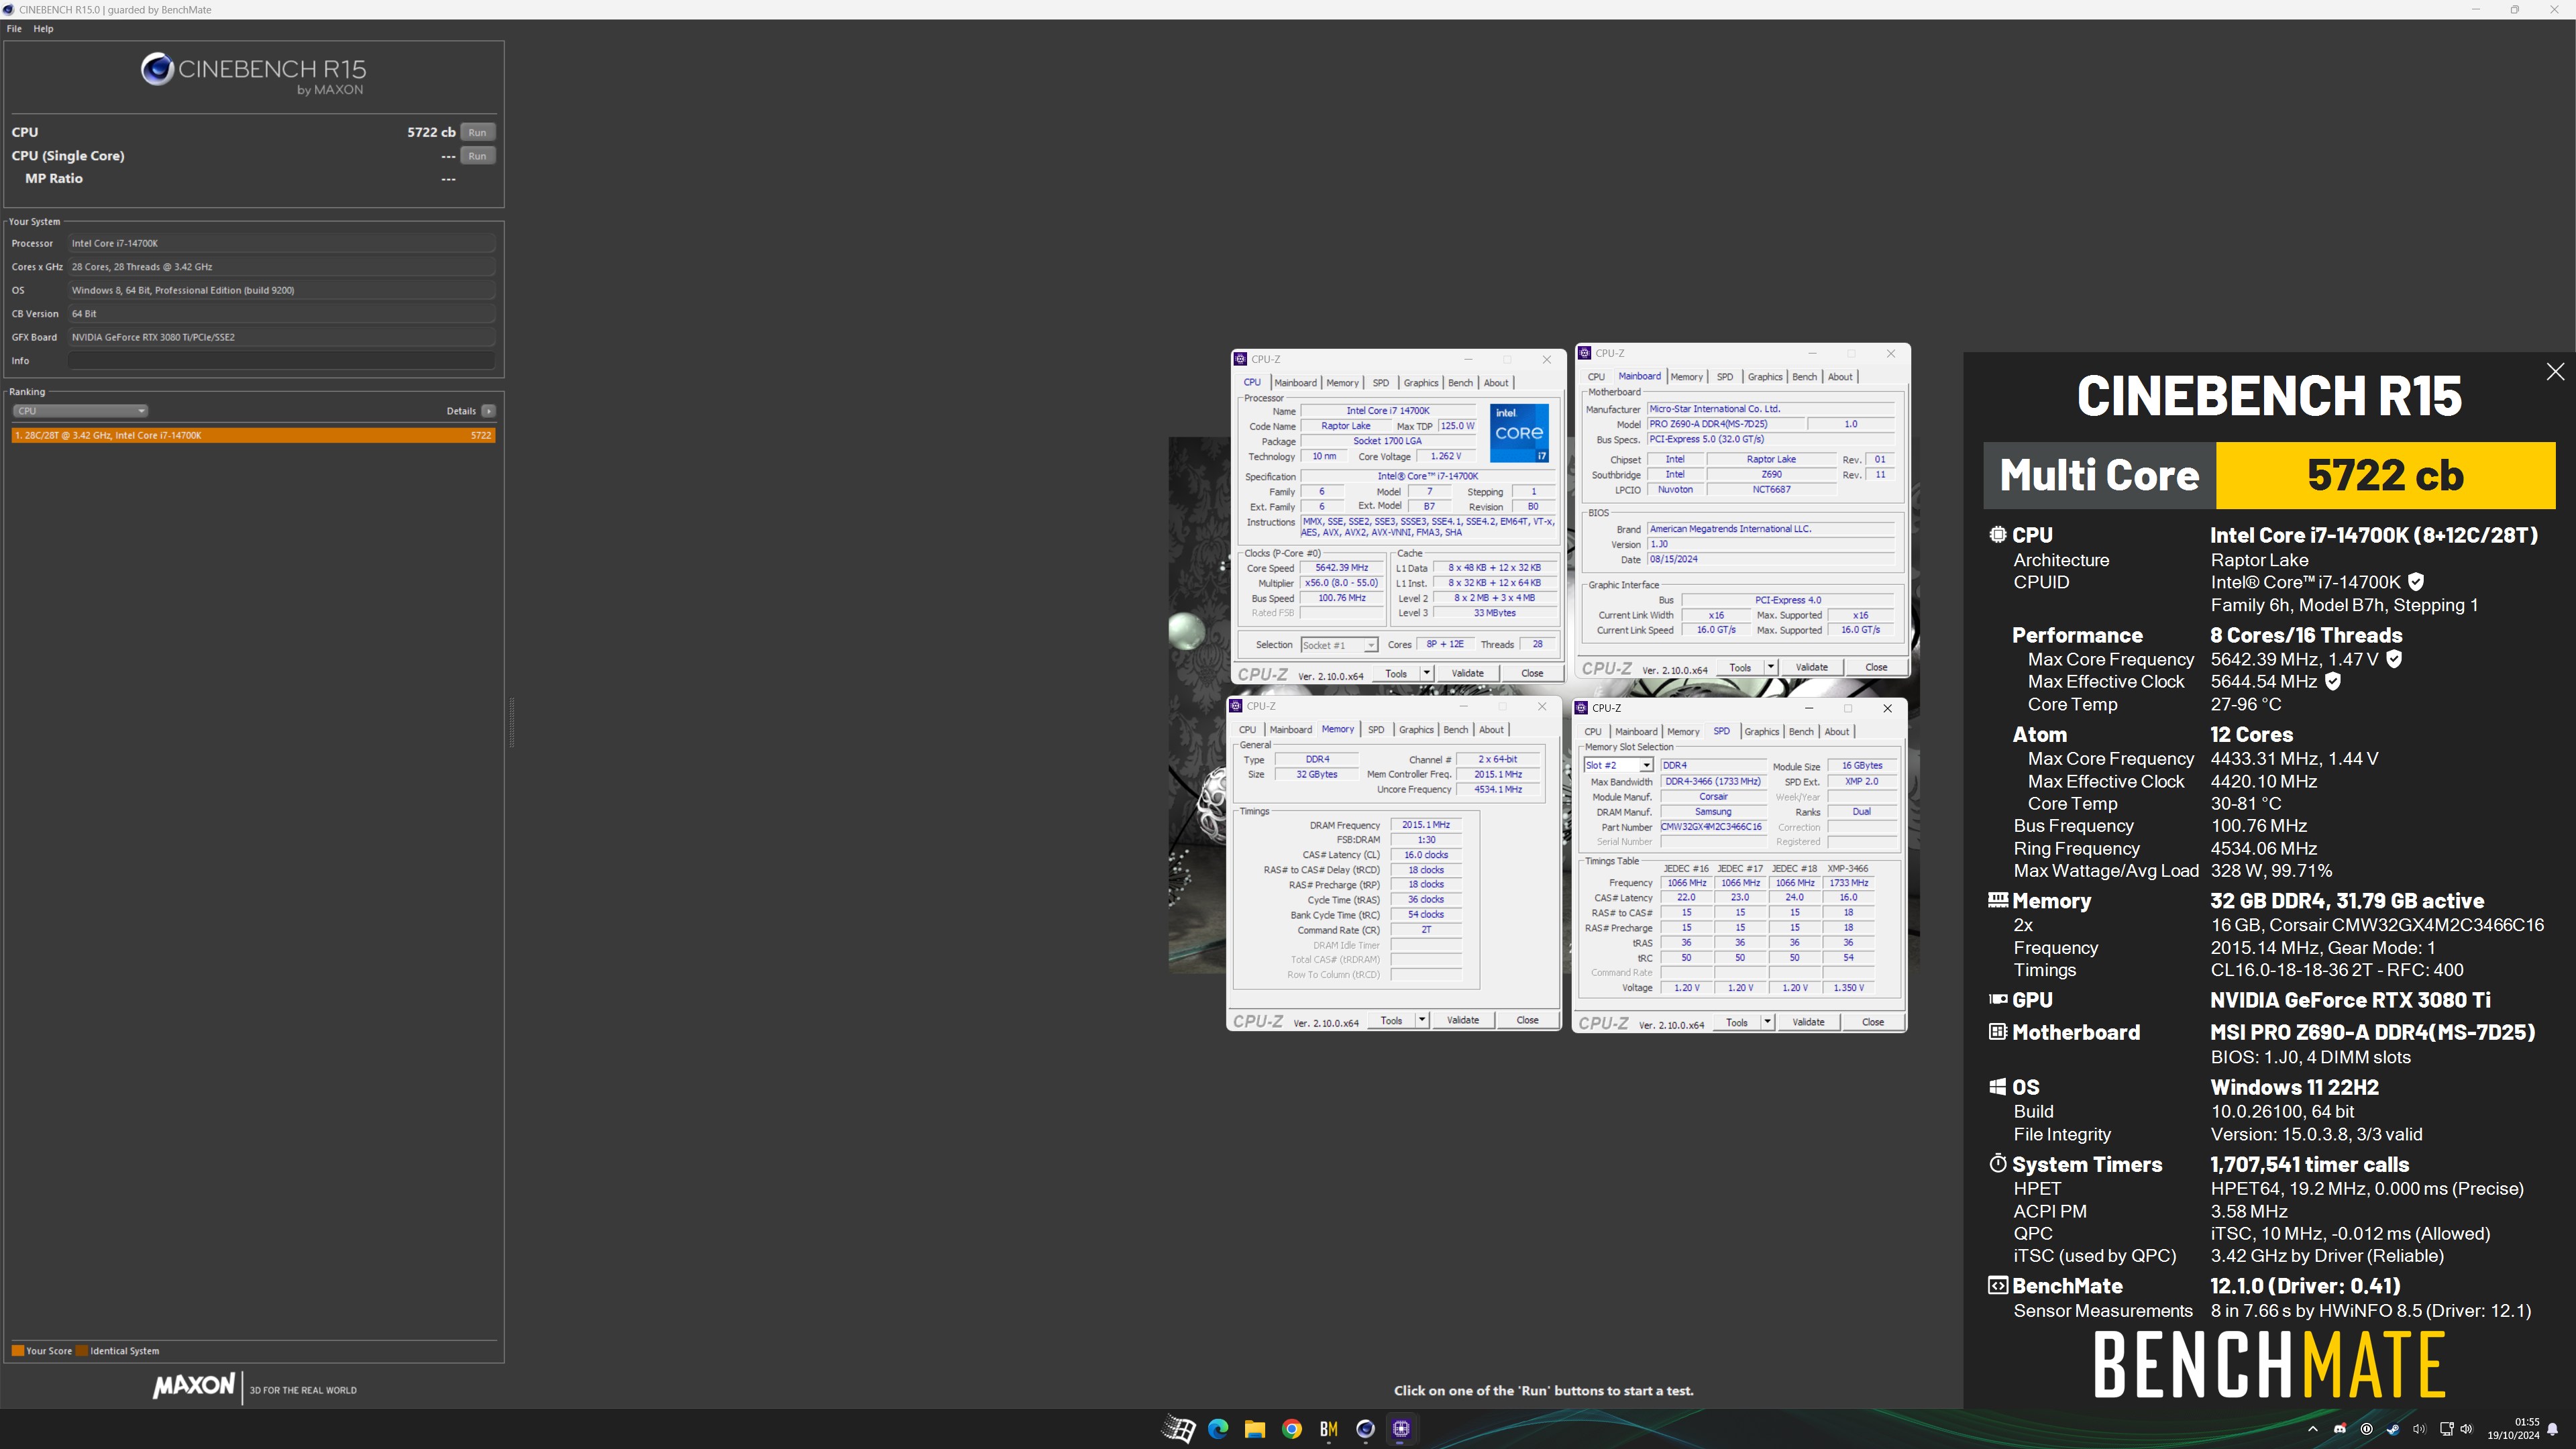Open SPD tab in CPU-Z Memory window
Image resolution: width=2576 pixels, height=1449 pixels.
pyautogui.click(x=1376, y=730)
